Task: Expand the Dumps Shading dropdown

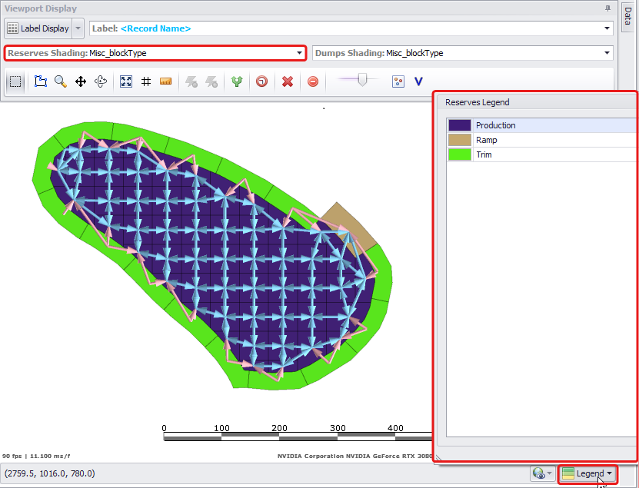Action: [607, 53]
